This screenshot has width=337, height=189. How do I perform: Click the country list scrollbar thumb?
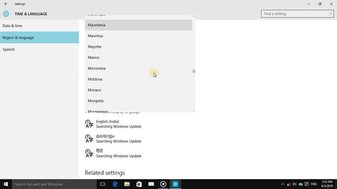(194, 71)
